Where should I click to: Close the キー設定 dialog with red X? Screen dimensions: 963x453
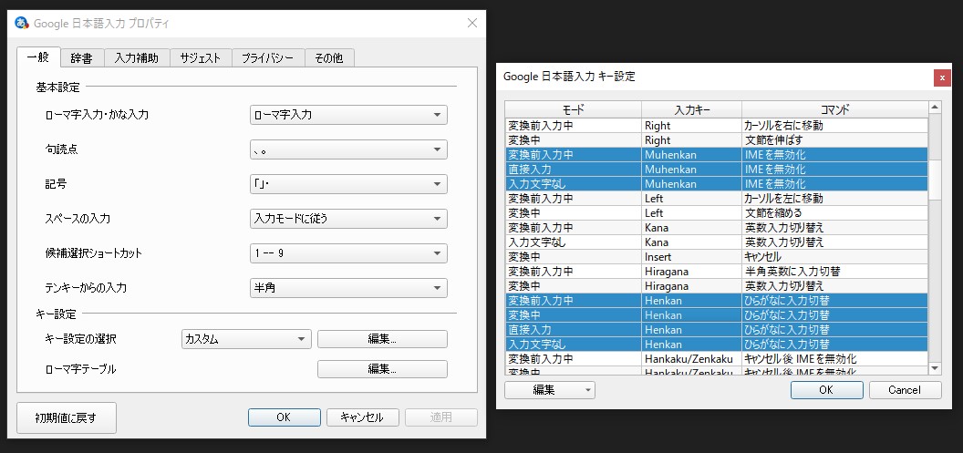pos(942,77)
